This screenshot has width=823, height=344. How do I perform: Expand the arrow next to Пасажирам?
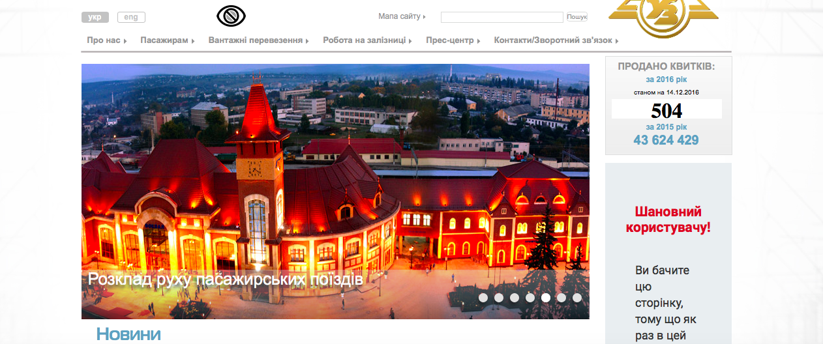[193, 41]
